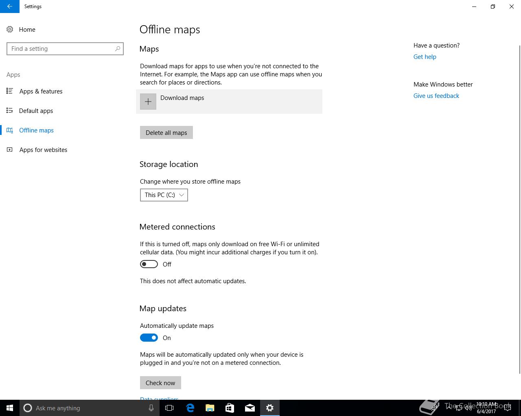521x416 pixels.
Task: Open the Get help link
Action: tap(425, 57)
